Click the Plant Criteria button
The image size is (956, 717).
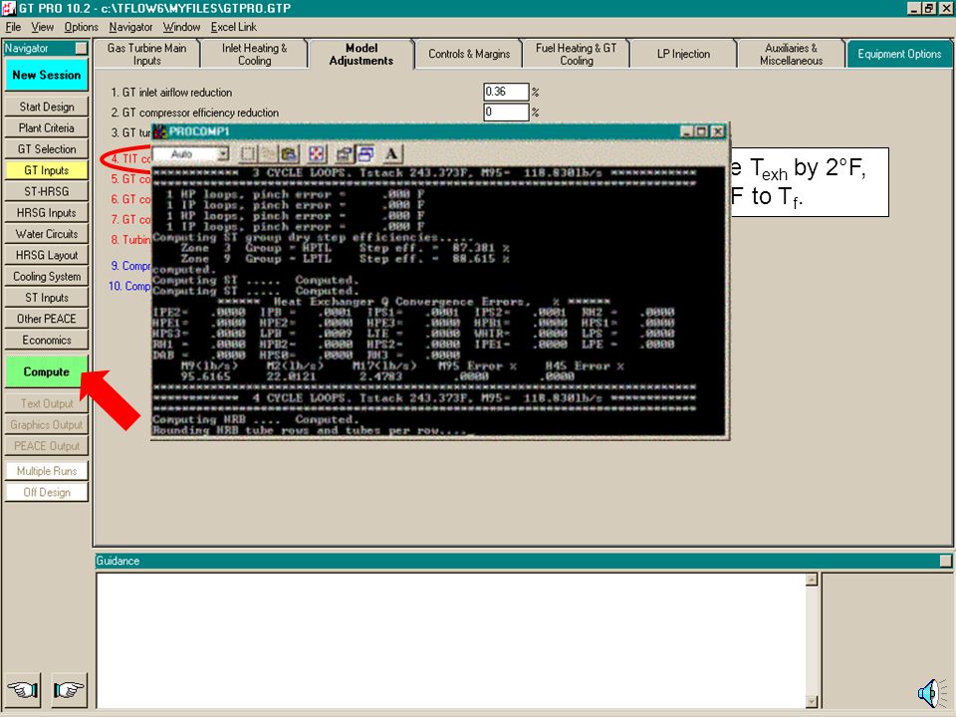pyautogui.click(x=47, y=128)
